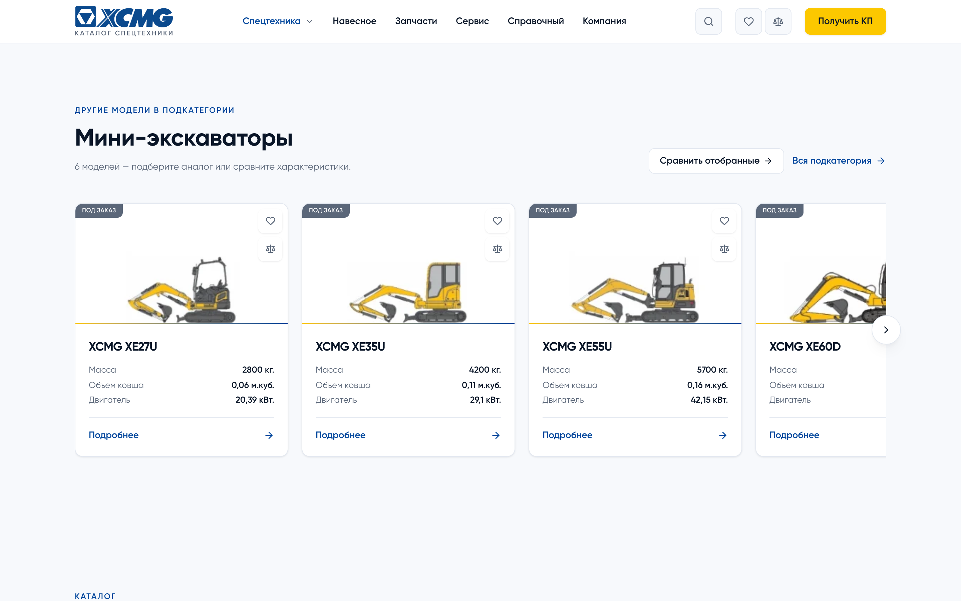The height and width of the screenshot is (601, 961).
Task: Open favorites heart icon in header
Action: point(748,21)
